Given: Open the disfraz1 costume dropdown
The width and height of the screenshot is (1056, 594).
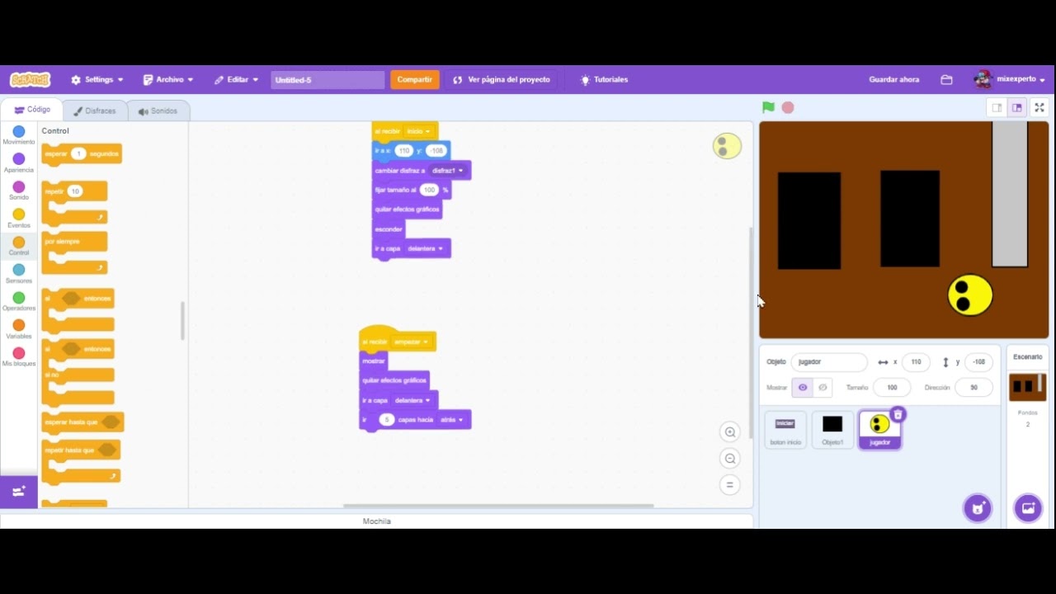Looking at the screenshot, I should click(x=447, y=171).
